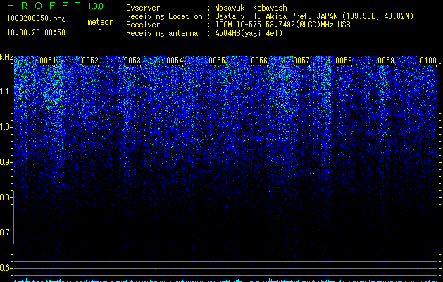Click the 0052 time marker
Screen dimensions: 443x282
pos(90,61)
